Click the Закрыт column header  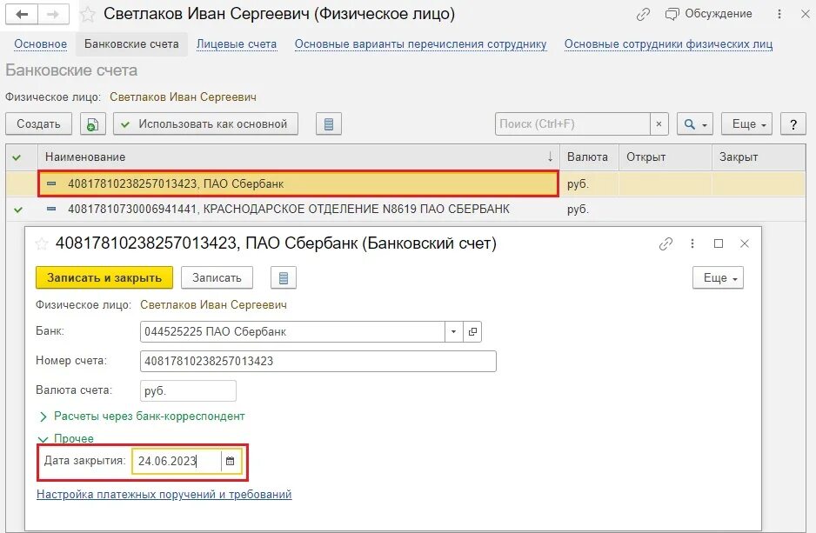[759, 157]
